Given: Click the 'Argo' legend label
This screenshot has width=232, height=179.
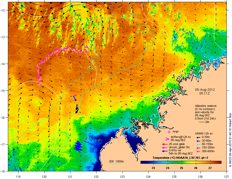Looking at the screenshot, I should 176,131.
